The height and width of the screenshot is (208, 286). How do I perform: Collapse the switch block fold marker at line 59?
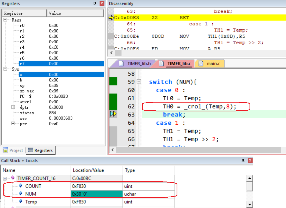139,81
